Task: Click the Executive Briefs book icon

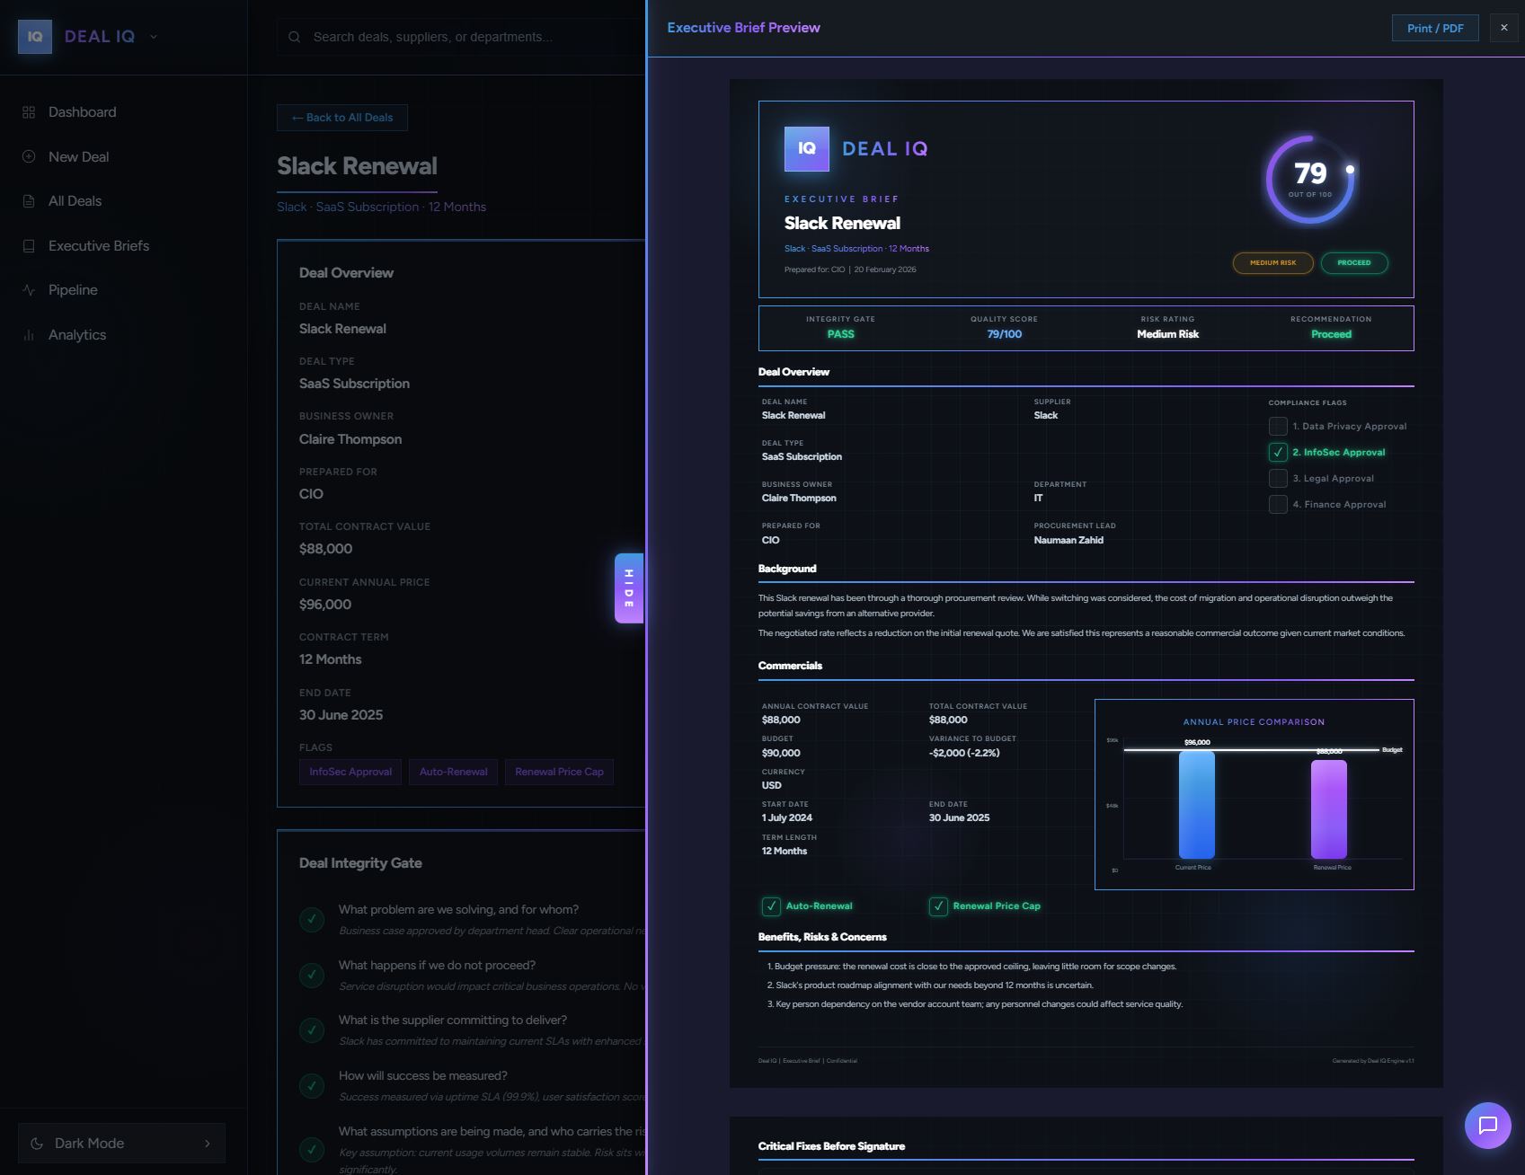Action: pyautogui.click(x=29, y=245)
